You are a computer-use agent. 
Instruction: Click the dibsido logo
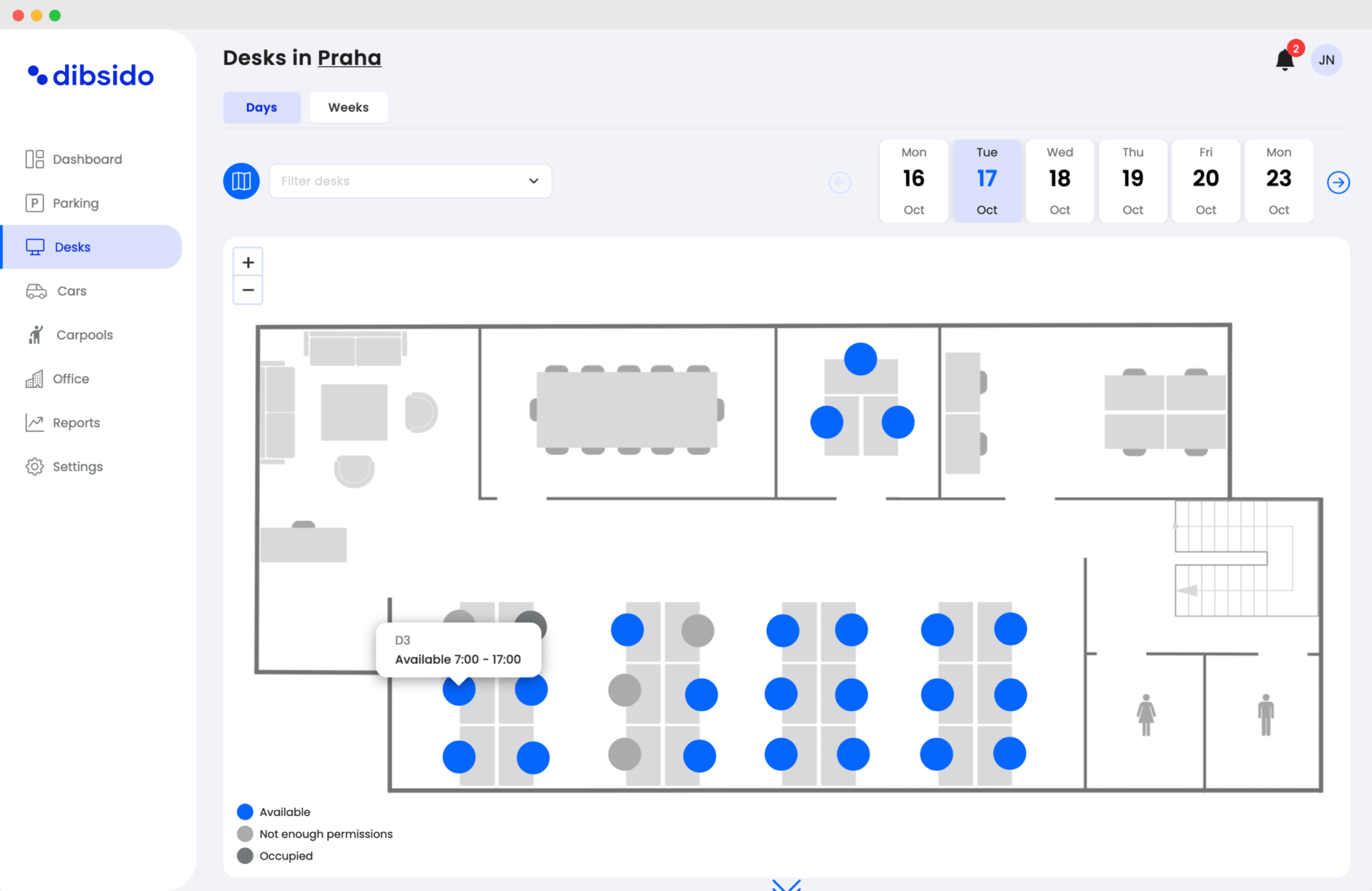(x=91, y=76)
